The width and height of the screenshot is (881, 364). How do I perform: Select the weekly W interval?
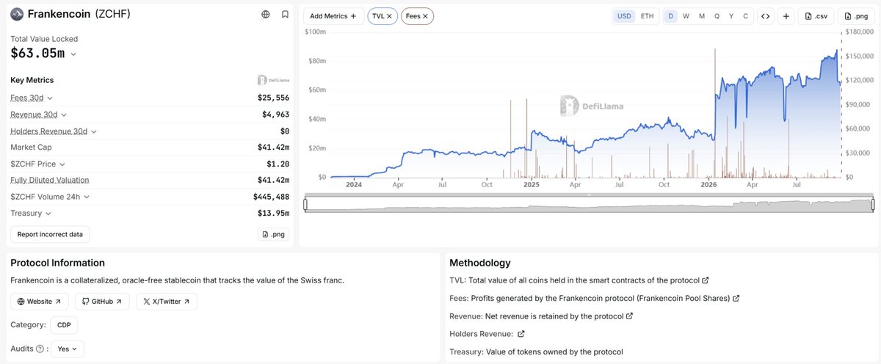pos(686,16)
